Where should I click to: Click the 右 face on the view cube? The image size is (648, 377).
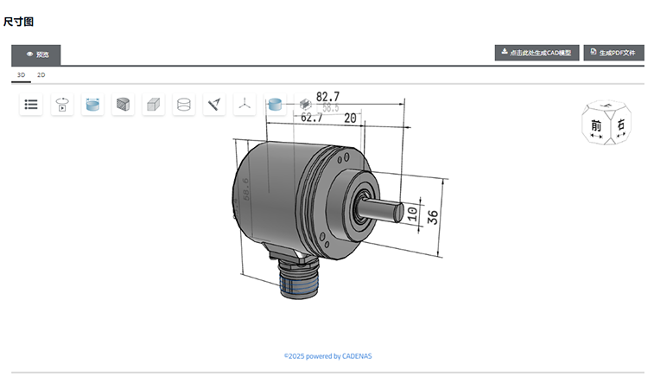point(621,125)
